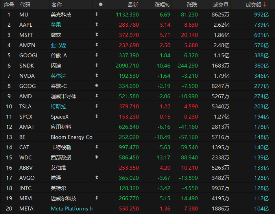This screenshot has height=214, width=275.
Task: Click the 992亿 turnover value
Action: pyautogui.click(x=262, y=15)
